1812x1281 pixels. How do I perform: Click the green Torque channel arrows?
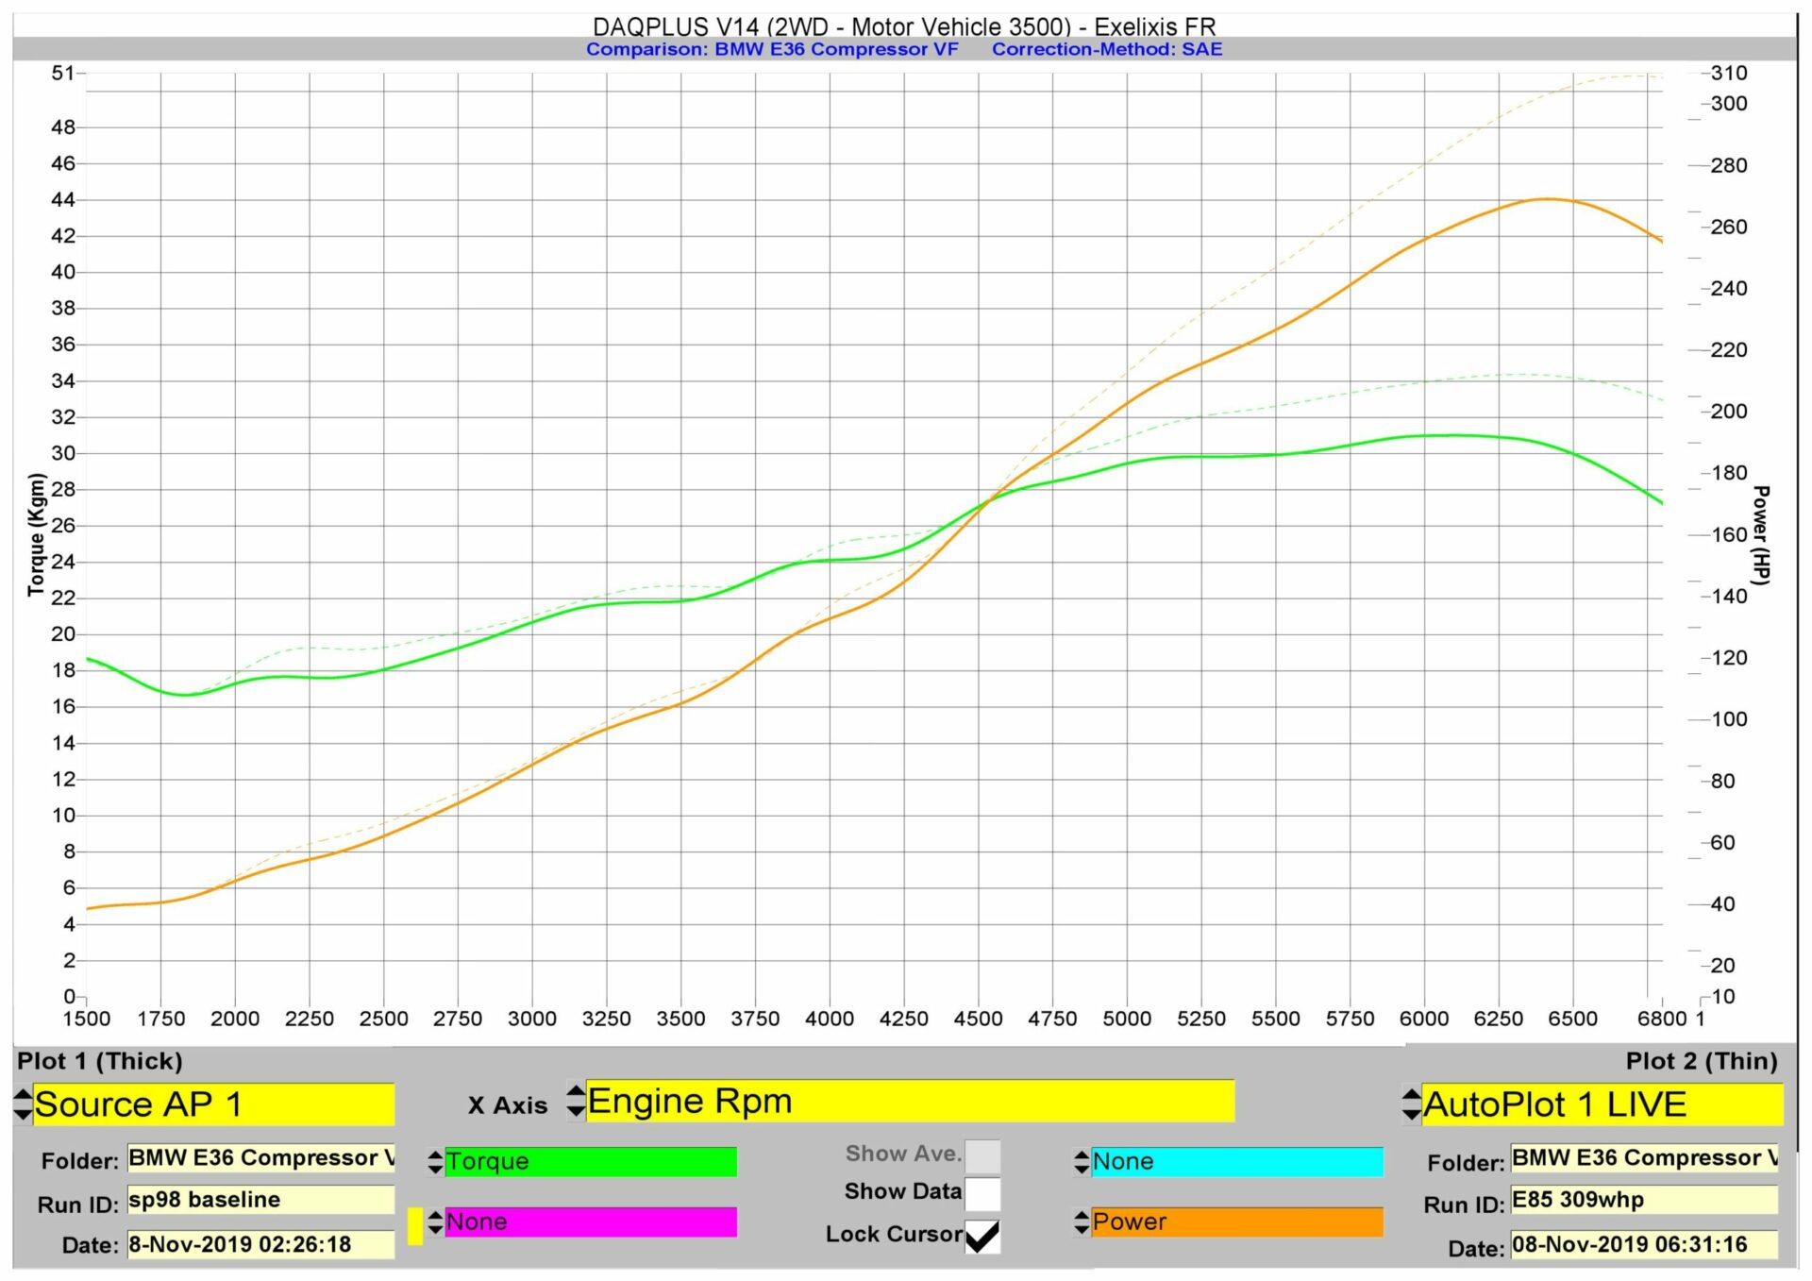(435, 1161)
